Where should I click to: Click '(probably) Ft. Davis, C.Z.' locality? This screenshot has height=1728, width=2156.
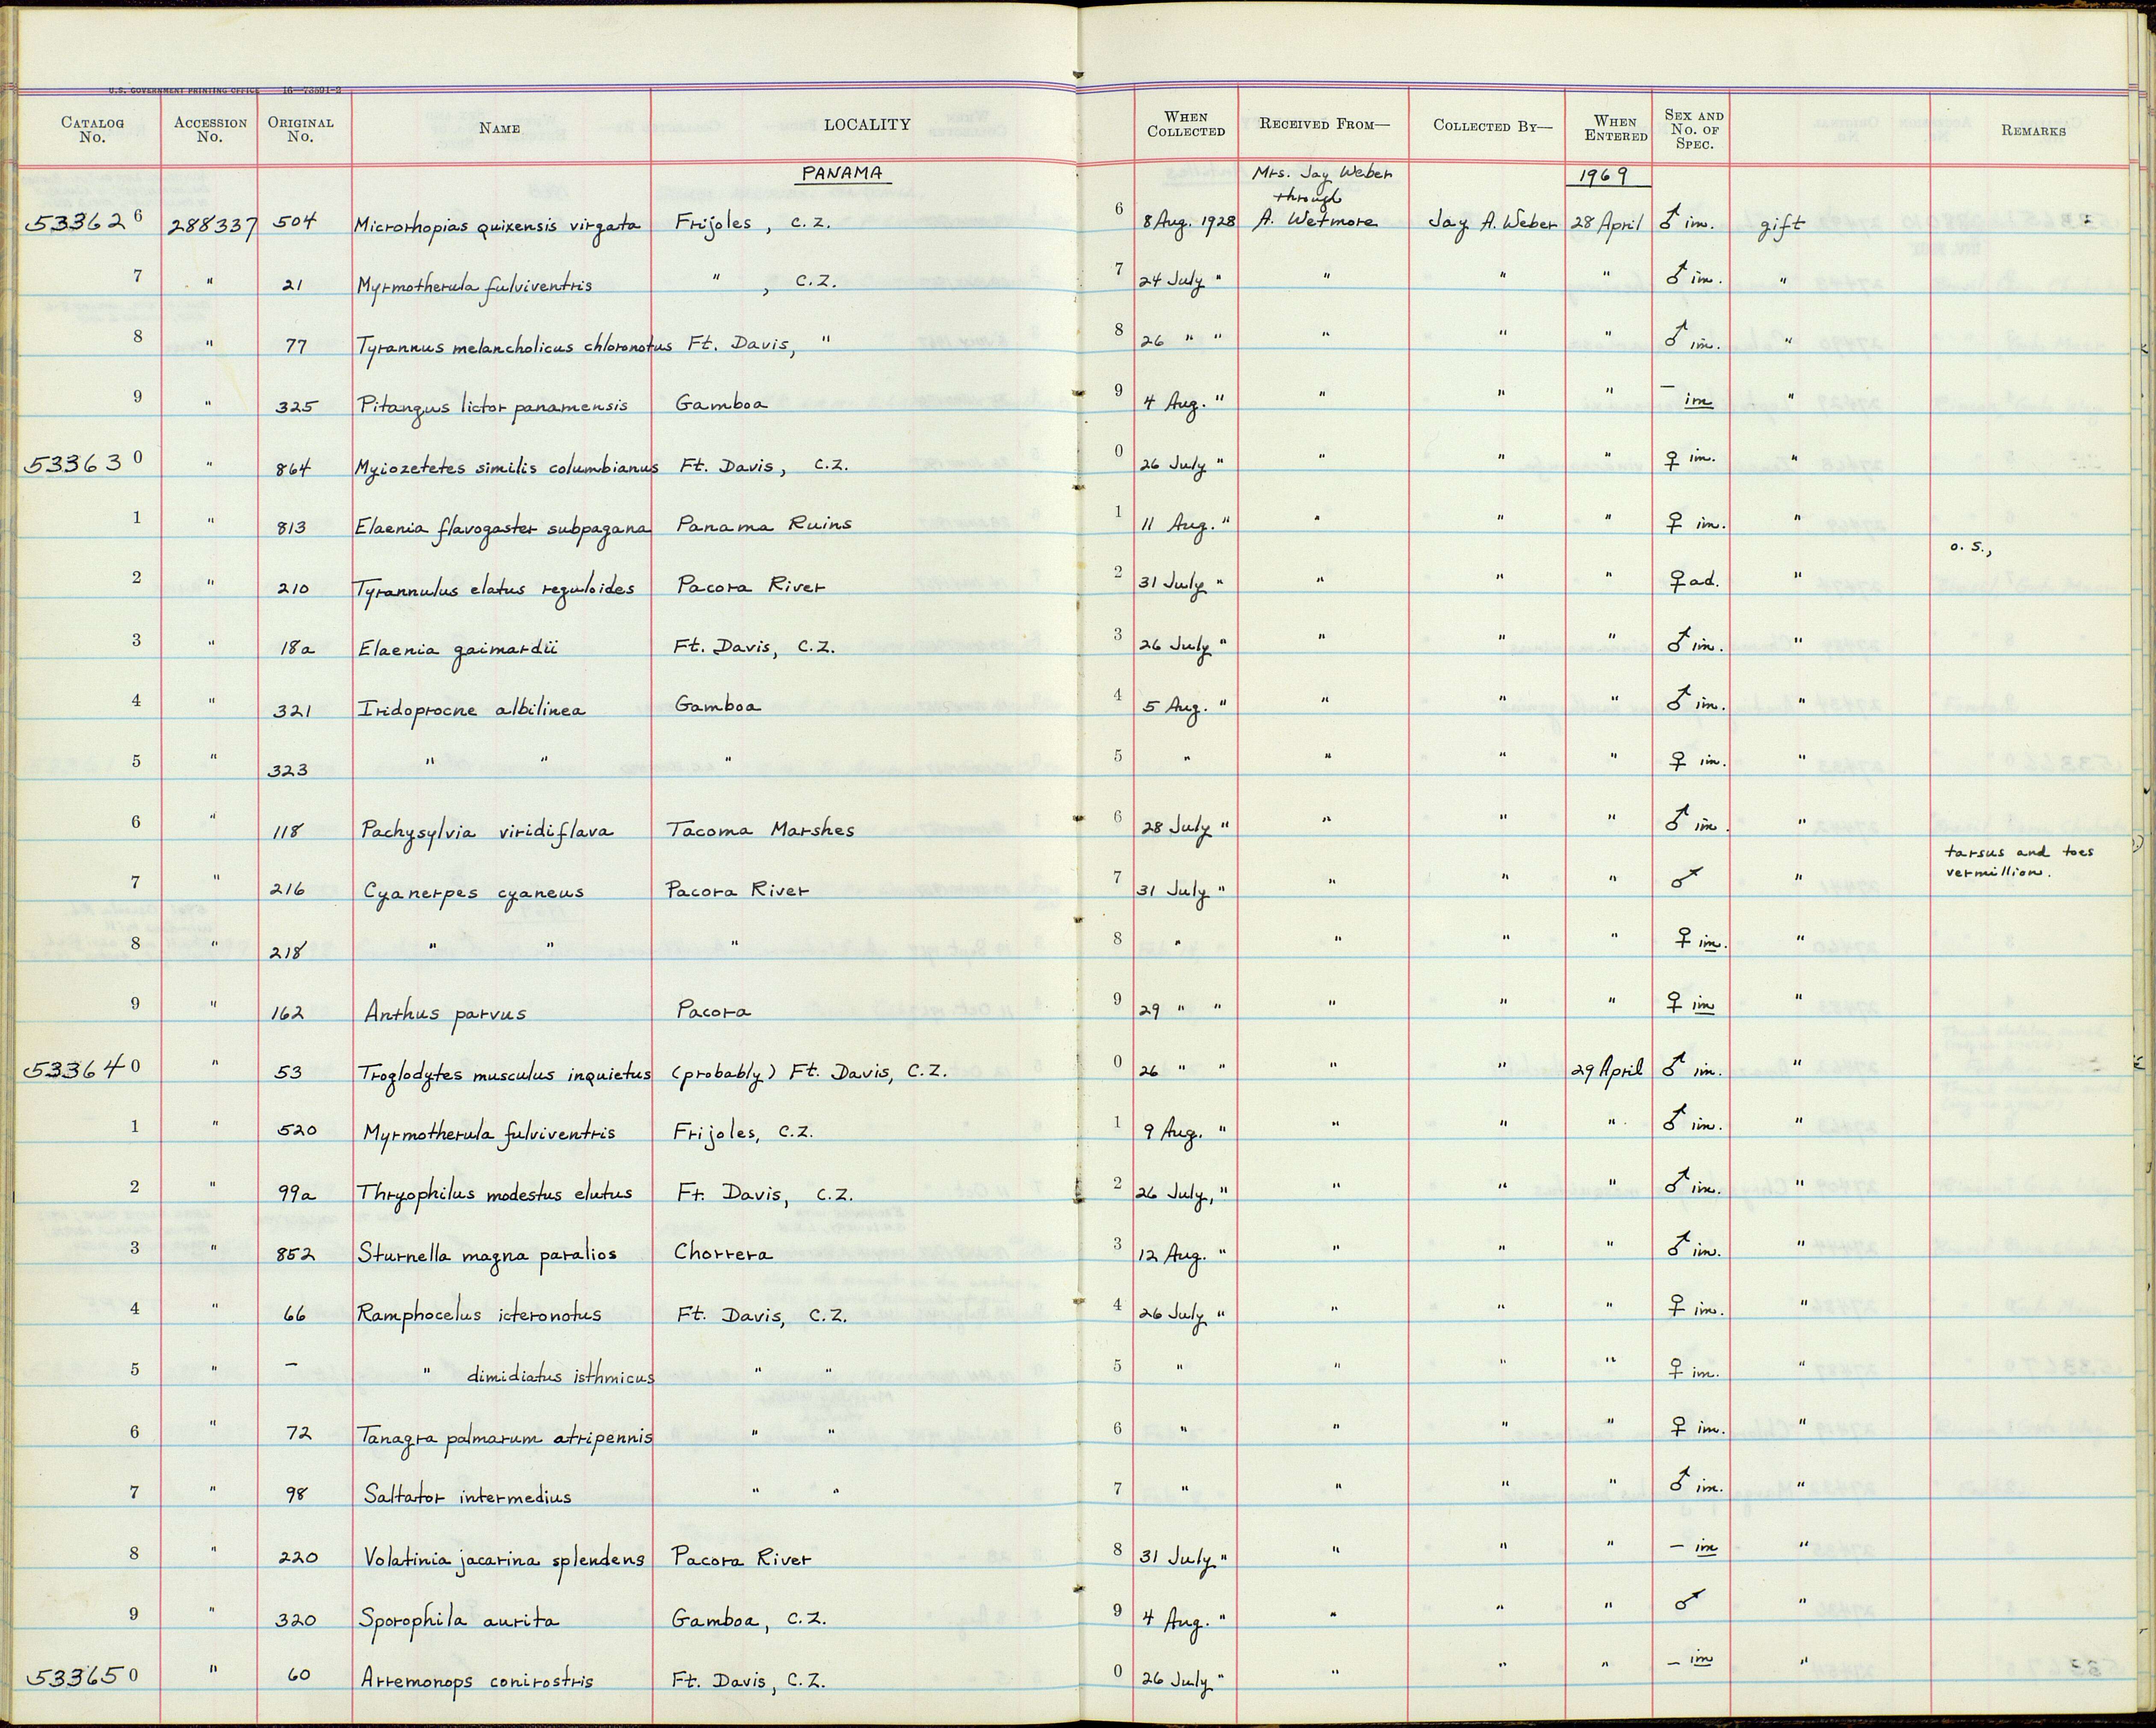point(810,1072)
